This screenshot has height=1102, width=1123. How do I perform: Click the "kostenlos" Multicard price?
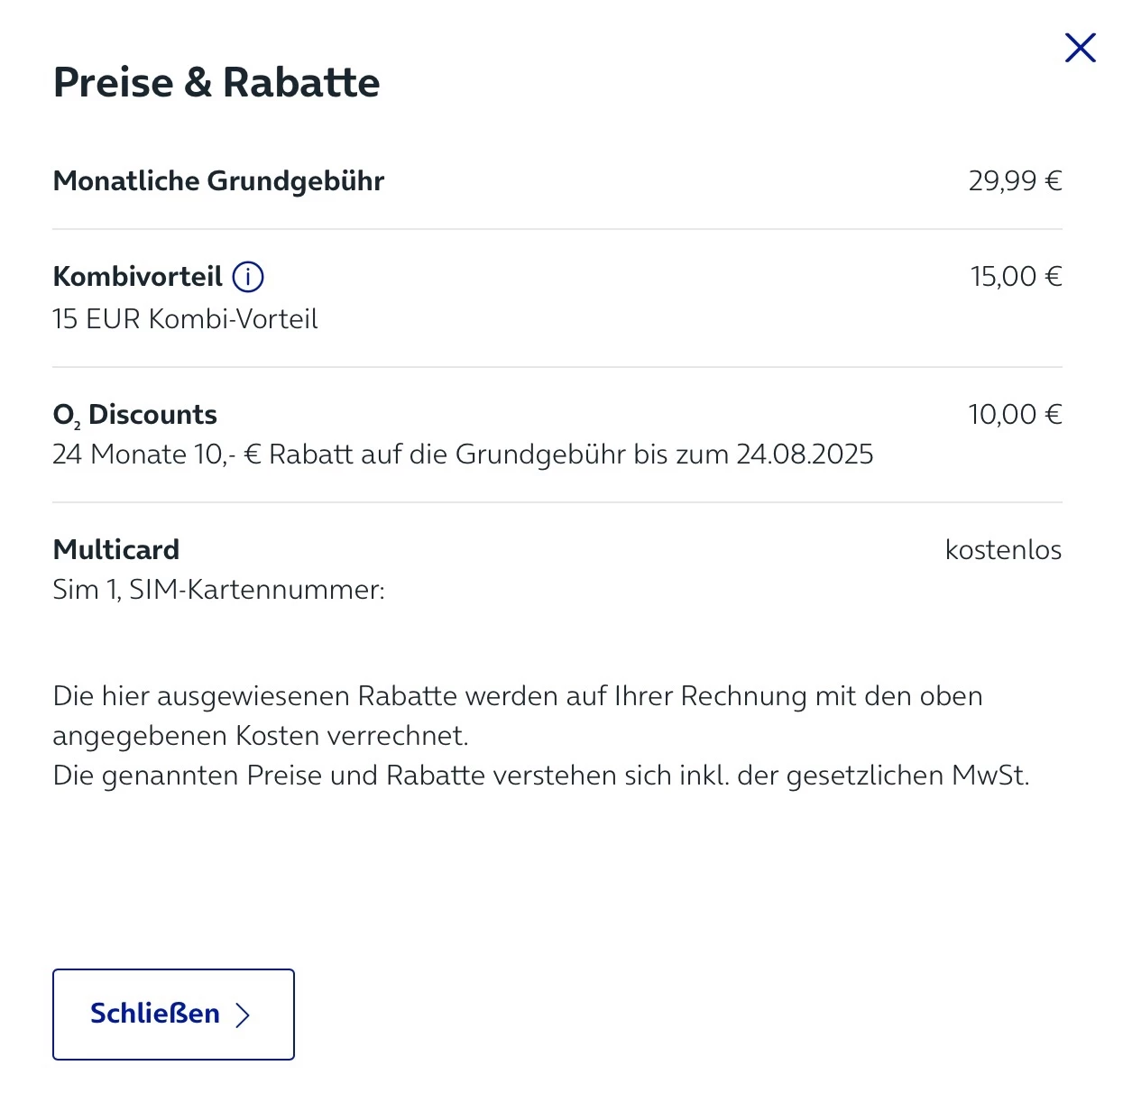tap(1003, 550)
